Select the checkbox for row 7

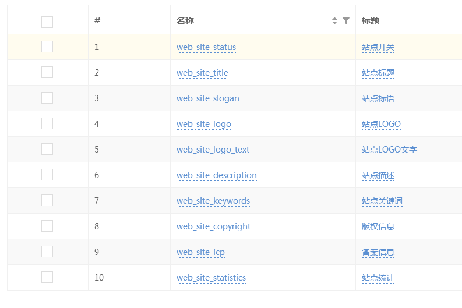(x=47, y=200)
